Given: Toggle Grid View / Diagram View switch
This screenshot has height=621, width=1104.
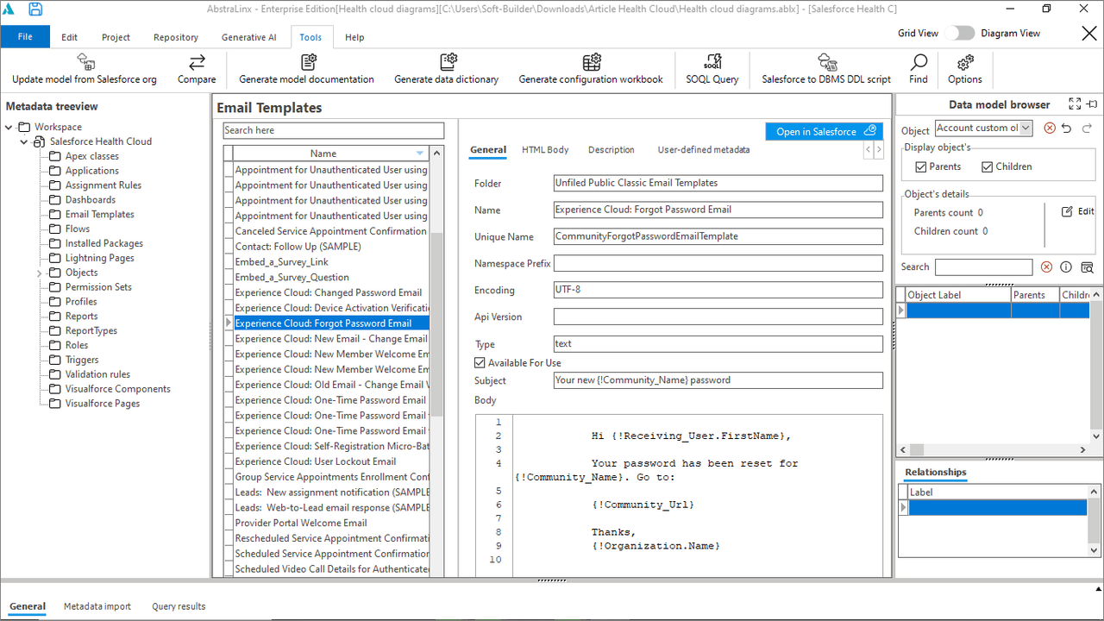Looking at the screenshot, I should coord(959,33).
